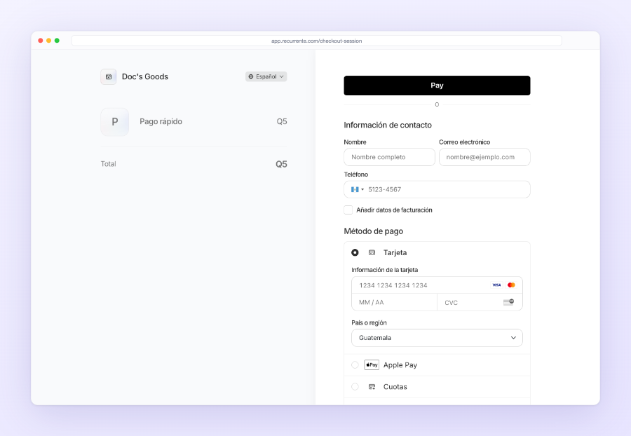Click the black Pay button
The height and width of the screenshot is (436, 631).
coord(437,86)
